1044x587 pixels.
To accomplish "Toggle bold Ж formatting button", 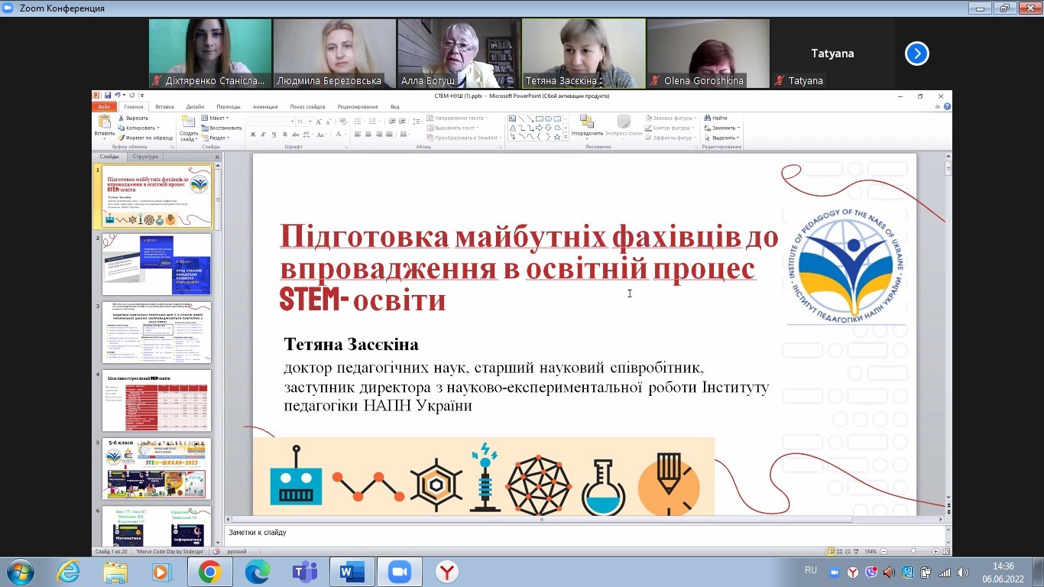I will coord(253,135).
